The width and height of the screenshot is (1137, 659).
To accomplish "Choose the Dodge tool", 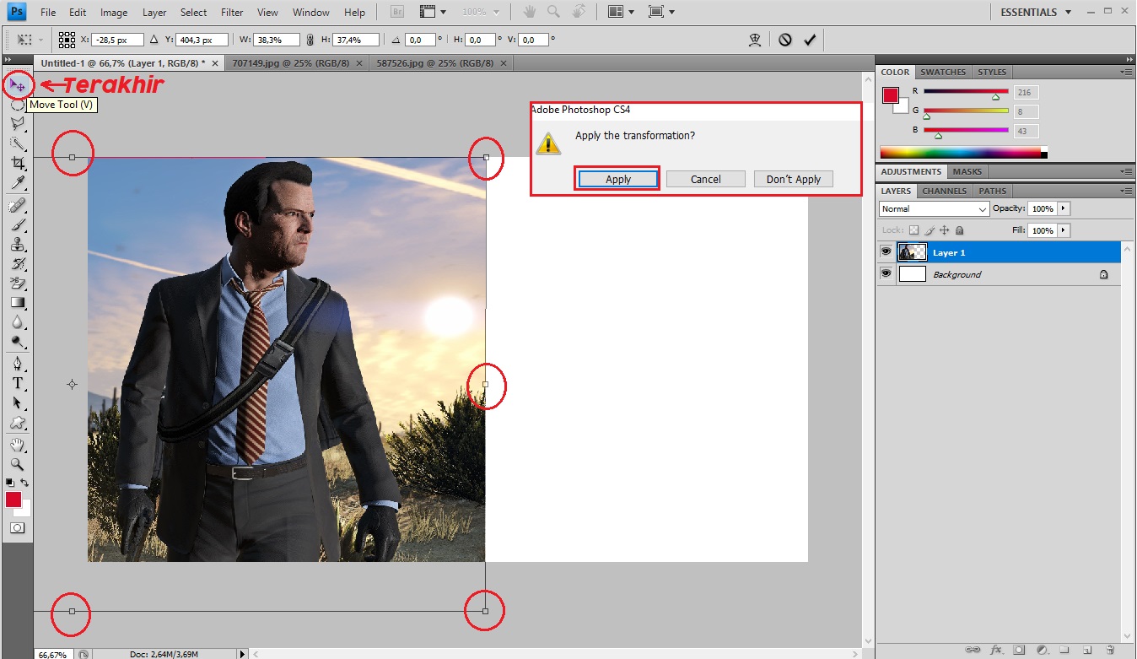I will click(x=17, y=342).
